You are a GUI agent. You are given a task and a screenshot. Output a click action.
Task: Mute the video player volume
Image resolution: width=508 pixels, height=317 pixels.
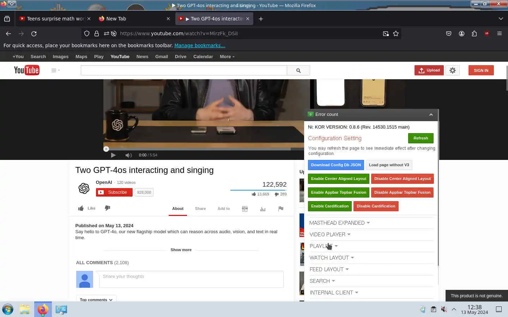[128, 155]
